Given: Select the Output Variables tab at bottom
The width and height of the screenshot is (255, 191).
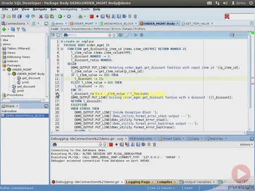Looking at the screenshot, I should (198, 182).
